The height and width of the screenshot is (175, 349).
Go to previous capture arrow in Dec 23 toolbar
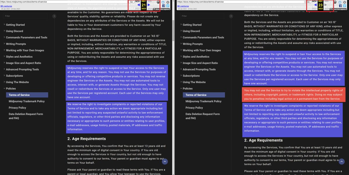(316, 5)
